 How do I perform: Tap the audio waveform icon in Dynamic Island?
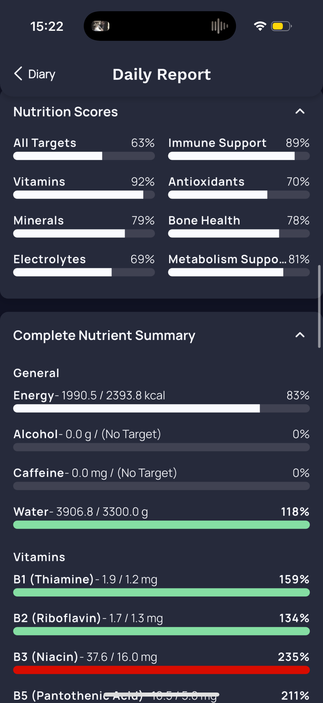pos(220,26)
